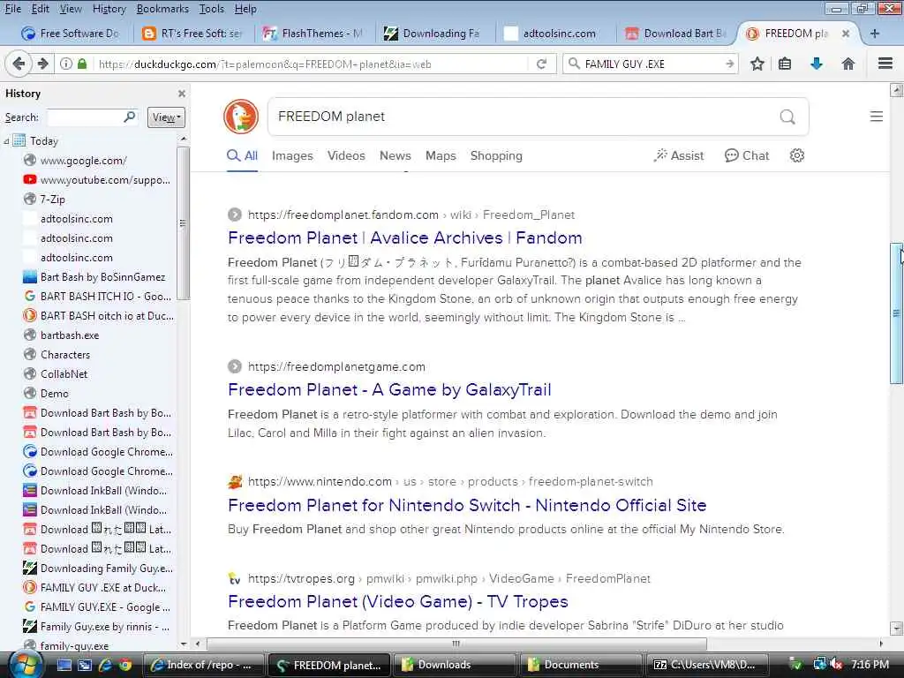The image size is (904, 678).
Task: Click the browser URL address field
Action: pos(312,64)
